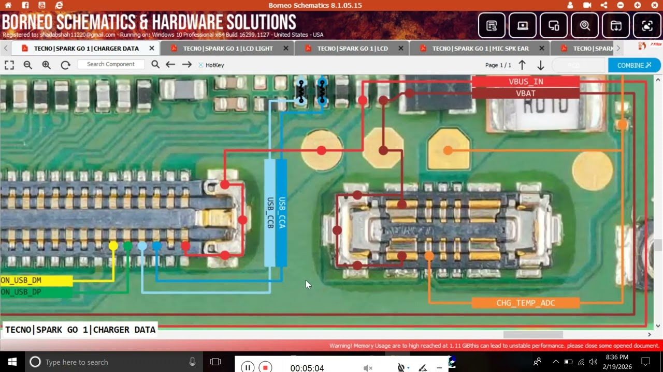
Task: Open the Windows Start menu
Action: point(12,362)
